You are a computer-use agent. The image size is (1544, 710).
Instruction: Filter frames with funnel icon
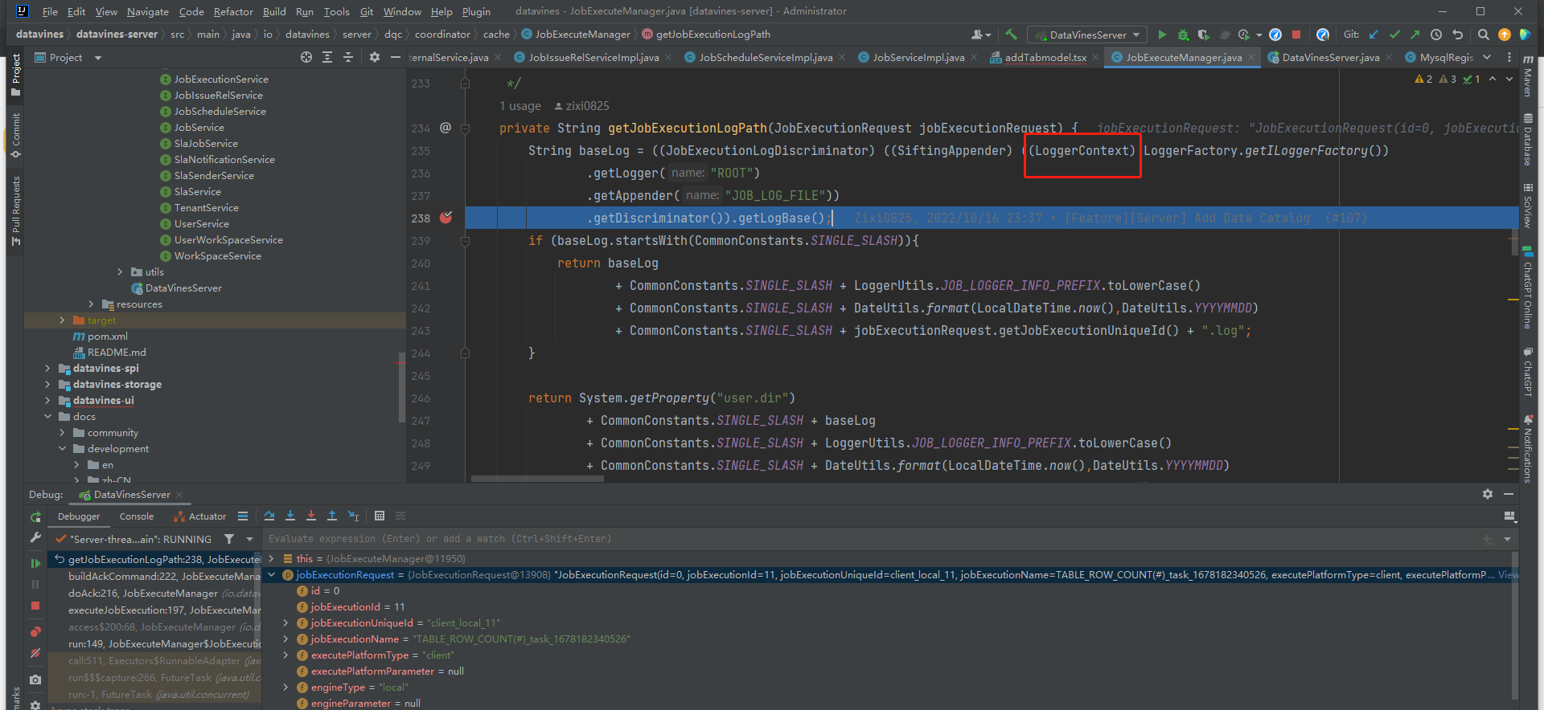(x=229, y=539)
